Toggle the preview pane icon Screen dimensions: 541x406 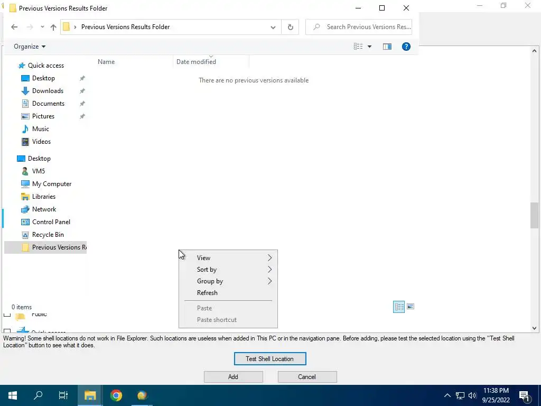[387, 47]
